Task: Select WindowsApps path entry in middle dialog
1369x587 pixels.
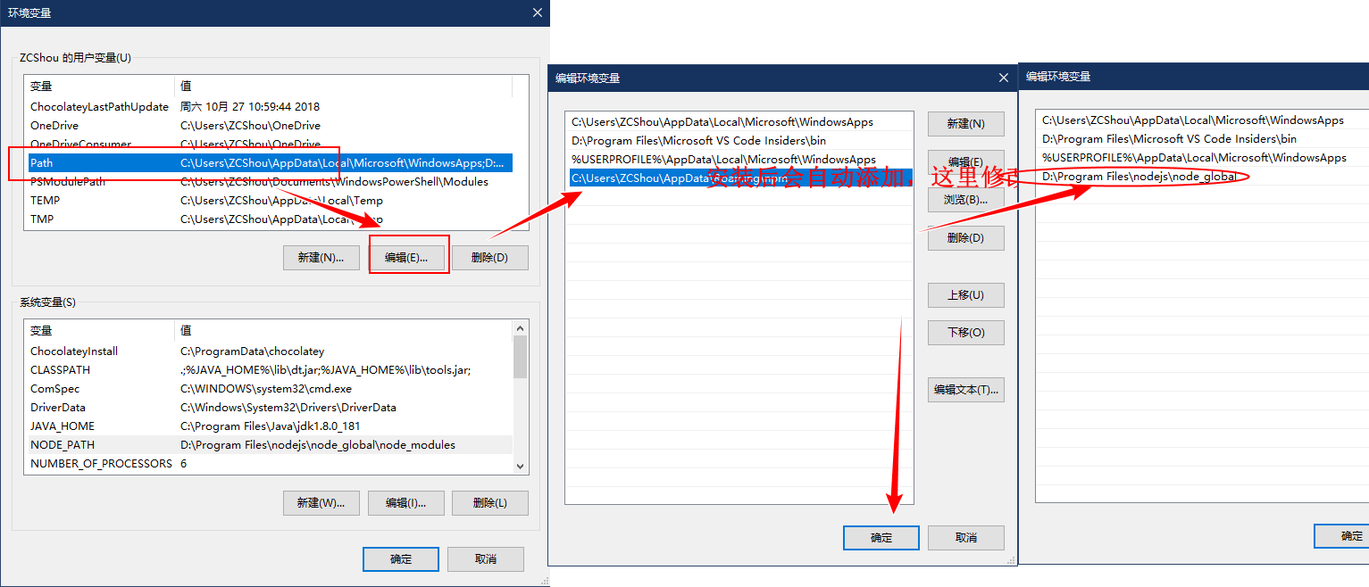Action: (739, 122)
